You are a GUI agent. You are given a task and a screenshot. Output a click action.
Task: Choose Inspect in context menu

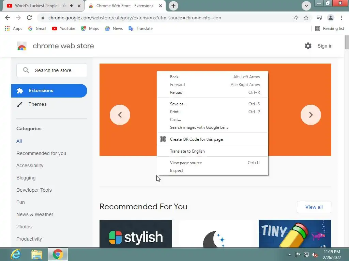click(213, 171)
